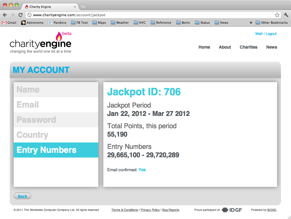The width and height of the screenshot is (291, 219).
Task: Select the Password account section
Action: click(56, 120)
